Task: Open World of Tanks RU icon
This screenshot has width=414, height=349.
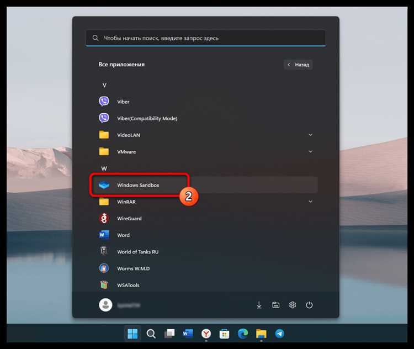Action: pyautogui.click(x=104, y=251)
